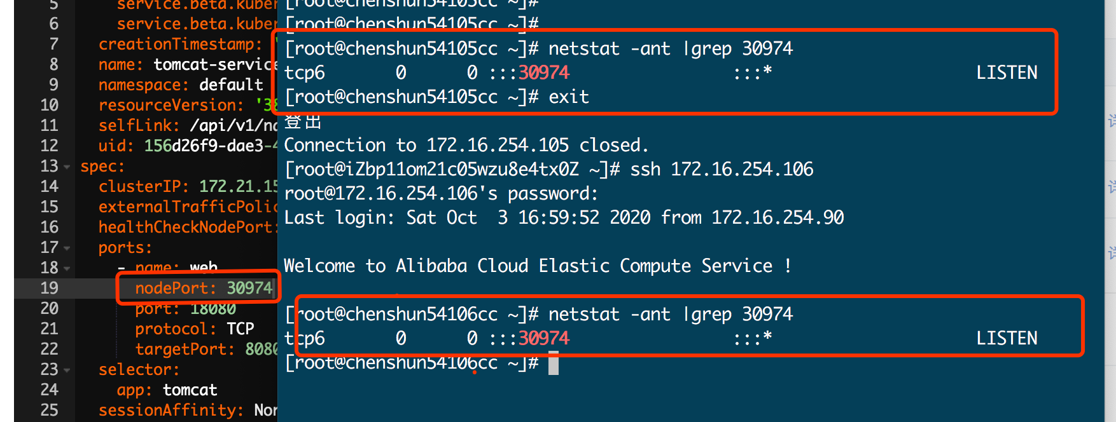Screen dimensions: 1116x422
Task: Click the first netstat grep 30974 command
Action: pos(671,48)
